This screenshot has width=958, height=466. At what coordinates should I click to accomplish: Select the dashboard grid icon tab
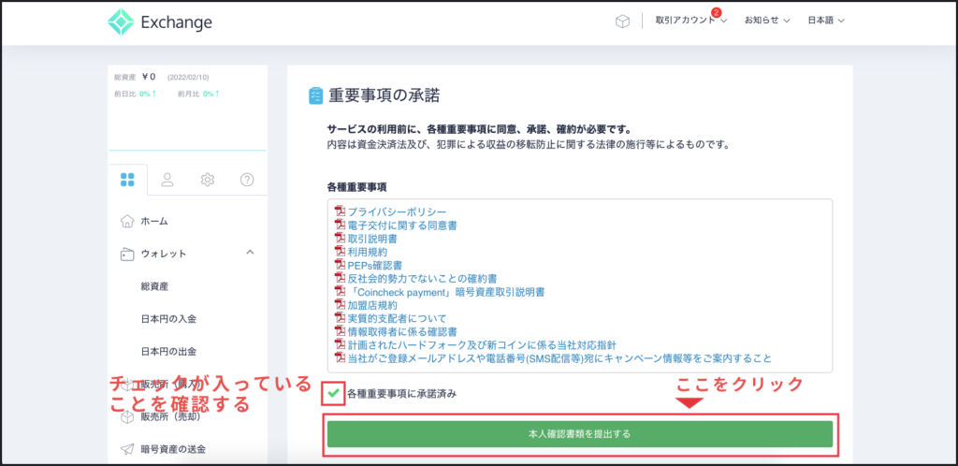coord(128,179)
